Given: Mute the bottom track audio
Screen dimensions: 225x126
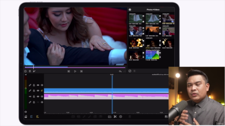Looking at the screenshot, I should pyautogui.click(x=42, y=102).
